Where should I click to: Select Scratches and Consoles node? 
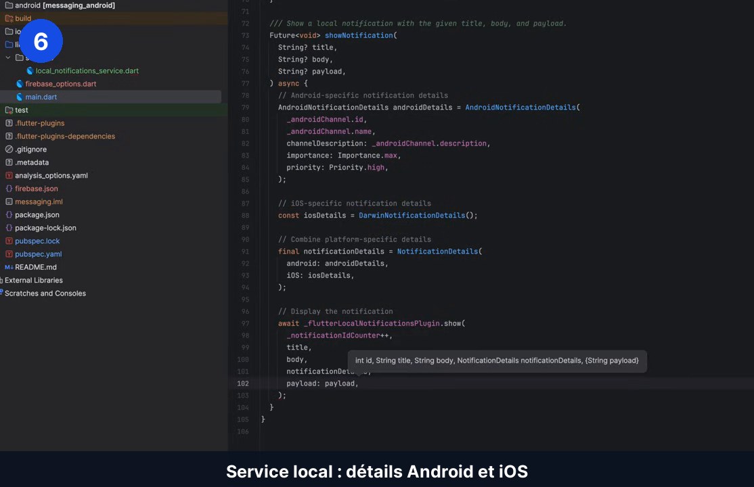[x=45, y=294]
